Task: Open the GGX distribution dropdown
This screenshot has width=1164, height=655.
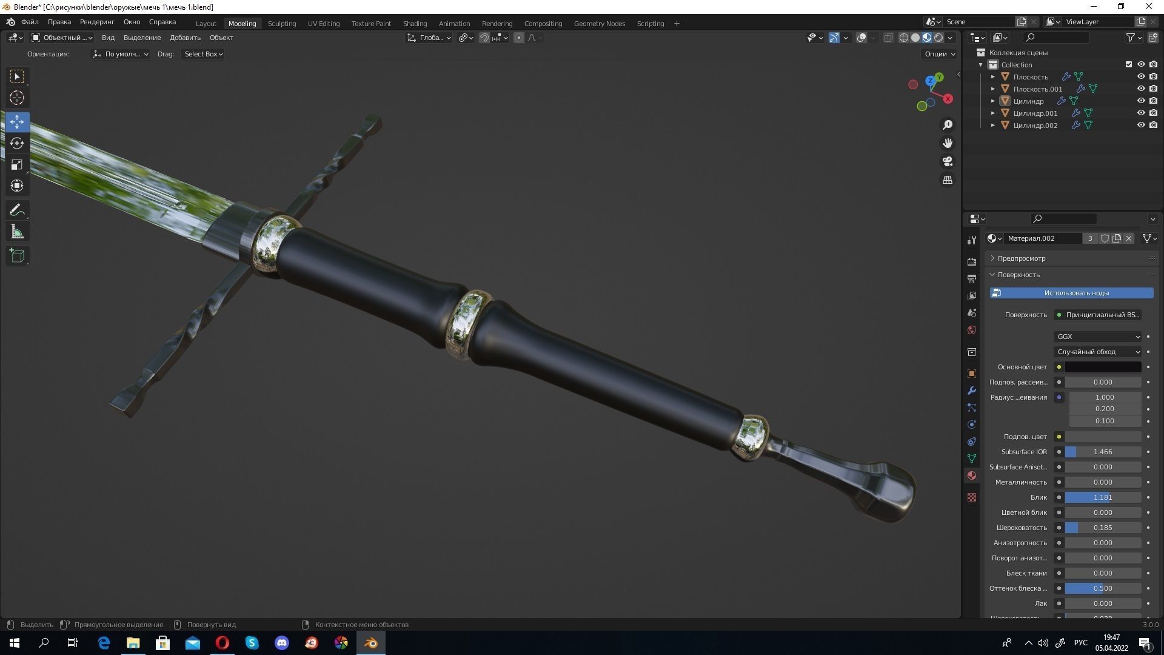Action: 1097,337
